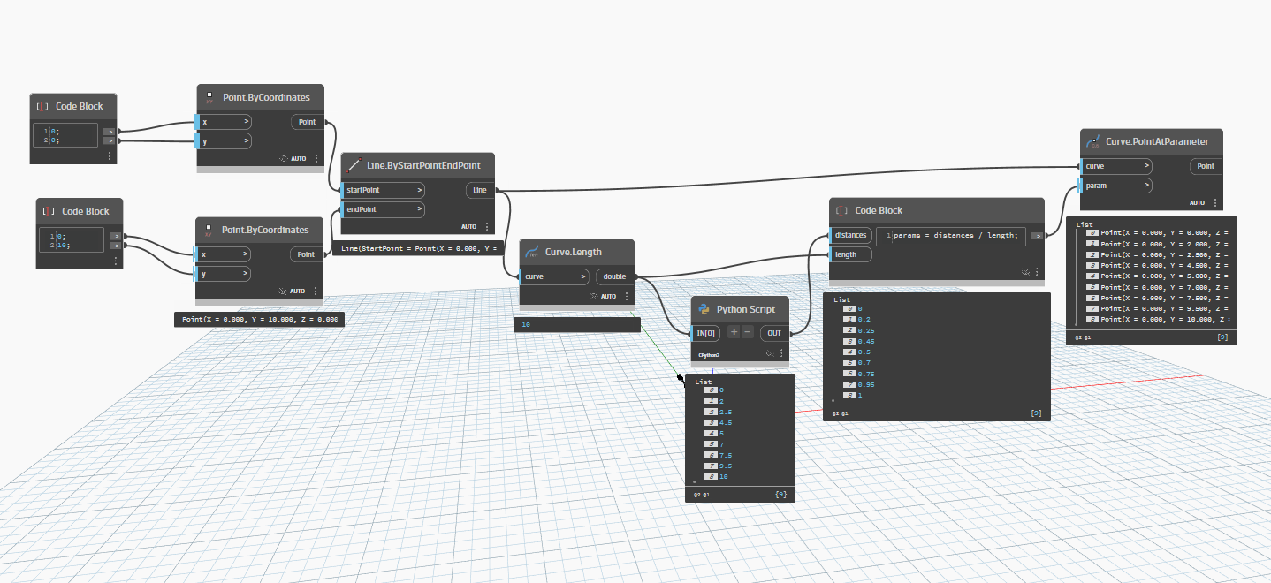Image resolution: width=1271 pixels, height=583 pixels.
Task: Click bracket icon of Code Block containing 0; 10;
Action: tap(49, 211)
